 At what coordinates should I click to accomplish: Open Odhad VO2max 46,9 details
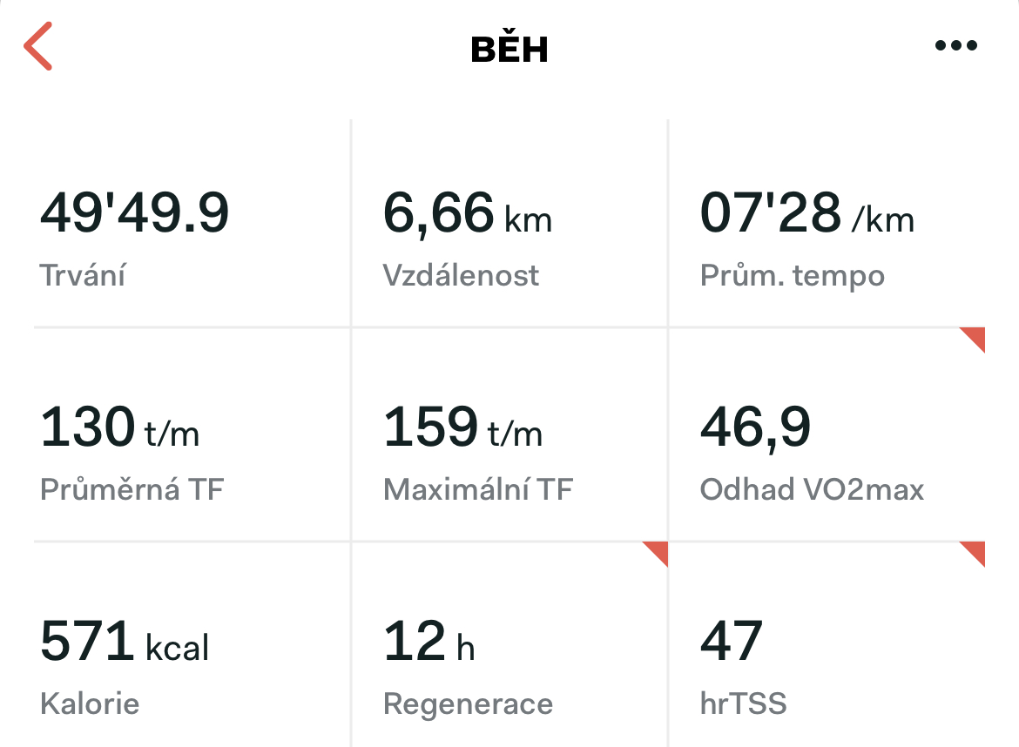827,434
